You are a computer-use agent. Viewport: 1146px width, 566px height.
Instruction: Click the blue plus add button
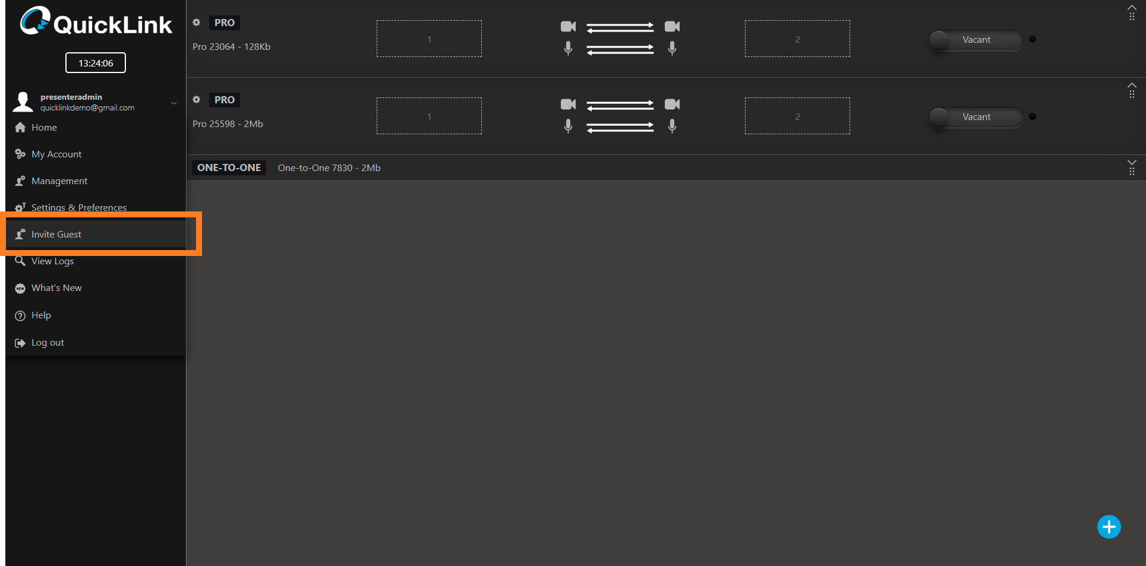tap(1109, 527)
